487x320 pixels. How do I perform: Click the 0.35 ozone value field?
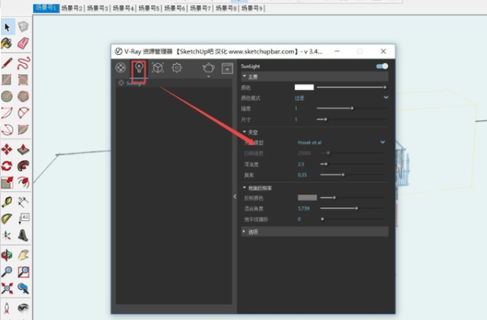pyautogui.click(x=302, y=175)
